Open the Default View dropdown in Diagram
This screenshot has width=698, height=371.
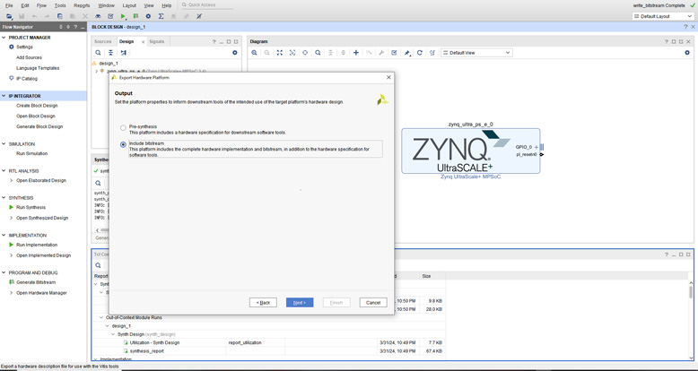(x=476, y=53)
